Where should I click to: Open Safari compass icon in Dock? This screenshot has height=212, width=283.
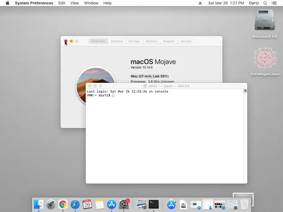pos(75,204)
